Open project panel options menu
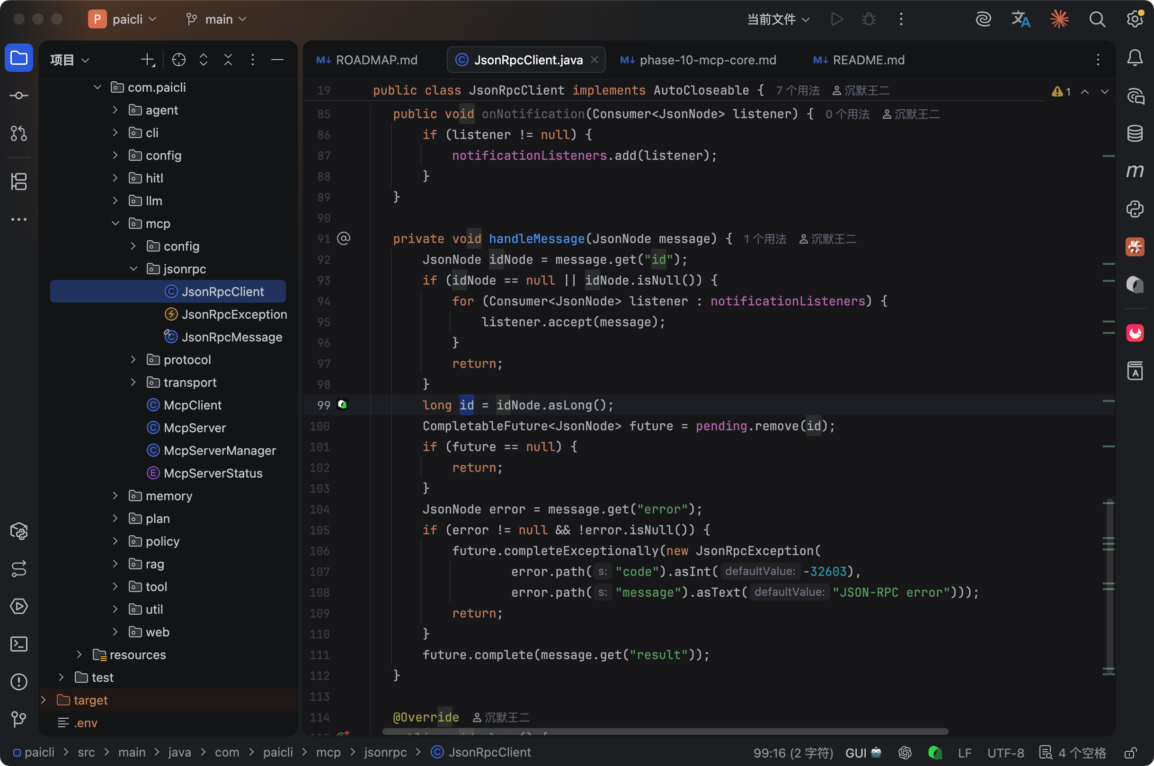The image size is (1154, 766). coord(253,60)
